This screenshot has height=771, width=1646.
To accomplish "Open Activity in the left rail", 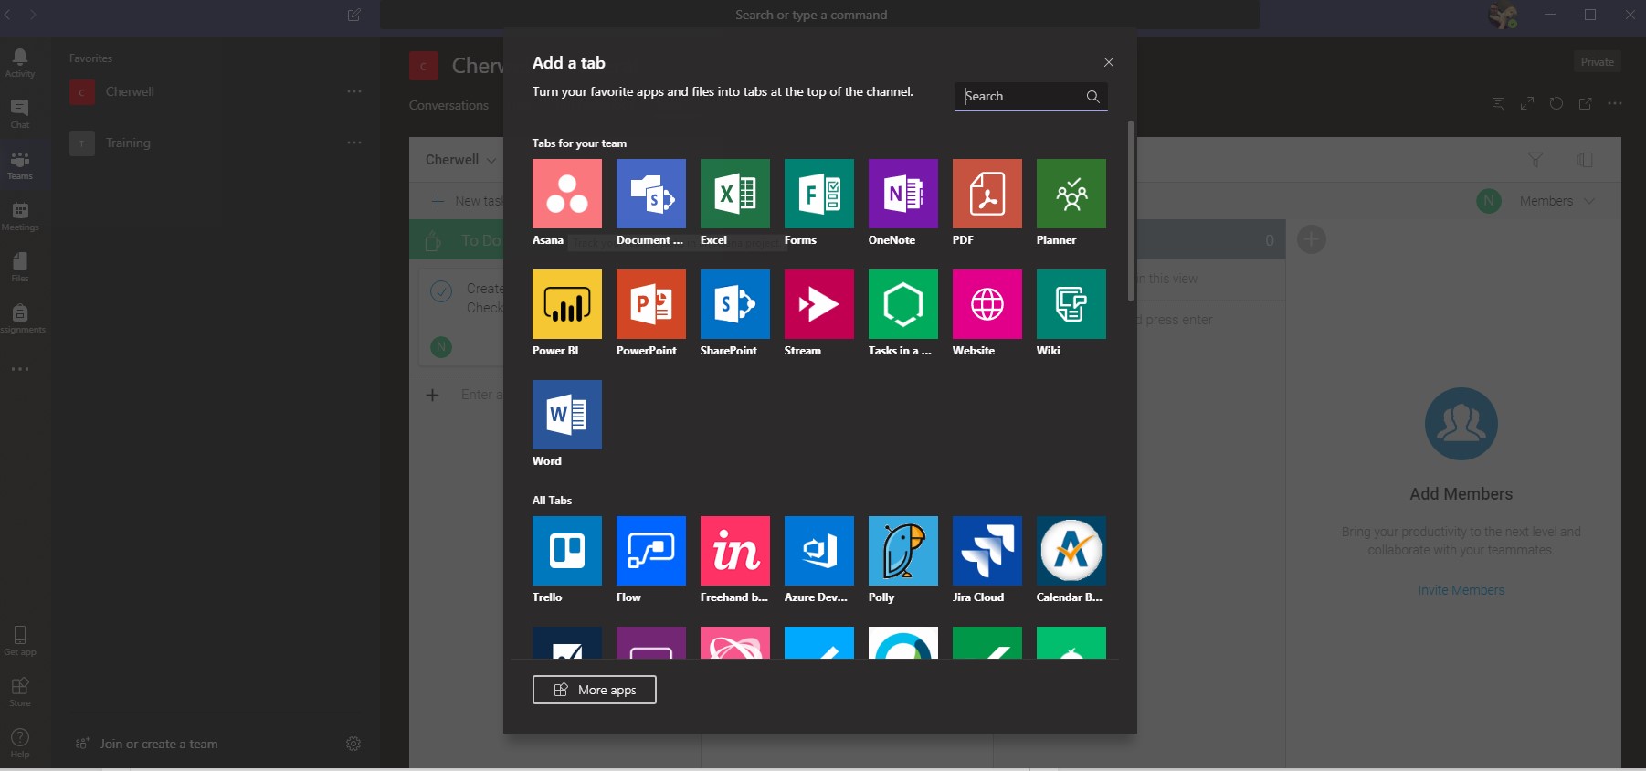I will click(20, 63).
